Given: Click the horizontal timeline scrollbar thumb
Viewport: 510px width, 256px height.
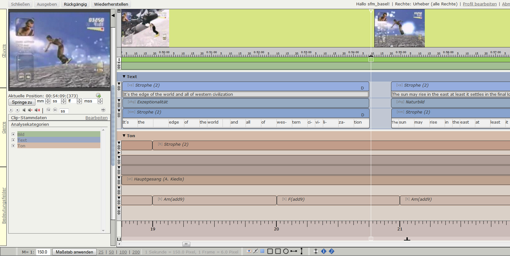Looking at the screenshot, I should pyautogui.click(x=186, y=244).
